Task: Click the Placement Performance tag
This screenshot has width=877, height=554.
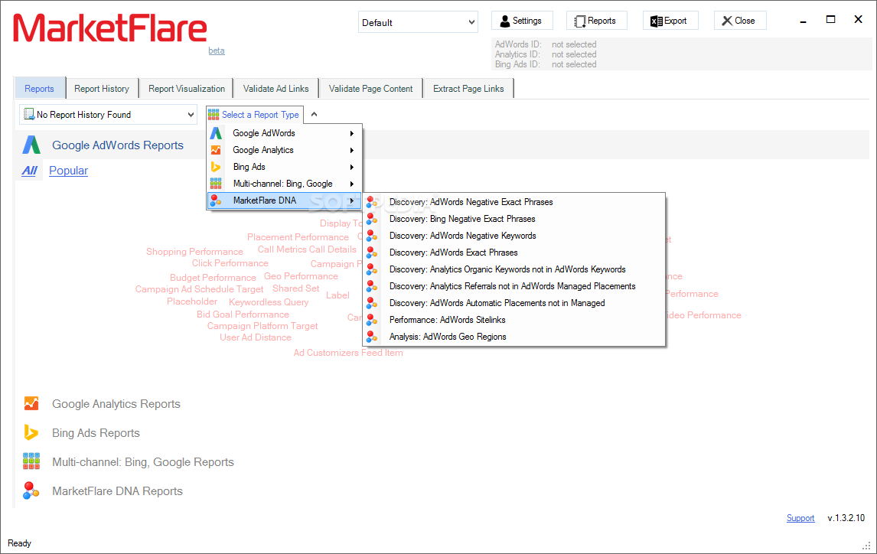Action: tap(298, 237)
